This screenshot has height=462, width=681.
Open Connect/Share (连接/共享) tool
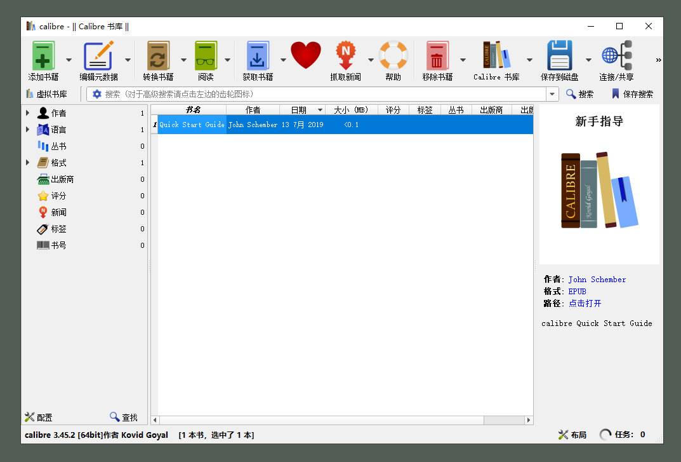click(612, 55)
